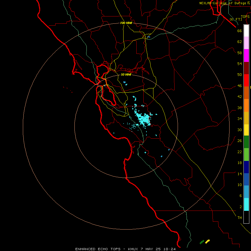251x251 pixels.
Task: Click the "TH" legend label
Action: 240,218
